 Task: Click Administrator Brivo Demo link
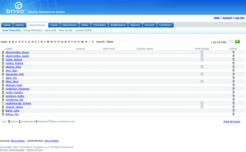52,141
